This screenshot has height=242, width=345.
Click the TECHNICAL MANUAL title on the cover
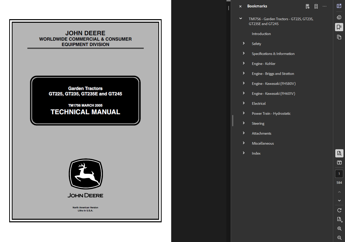(x=85, y=112)
